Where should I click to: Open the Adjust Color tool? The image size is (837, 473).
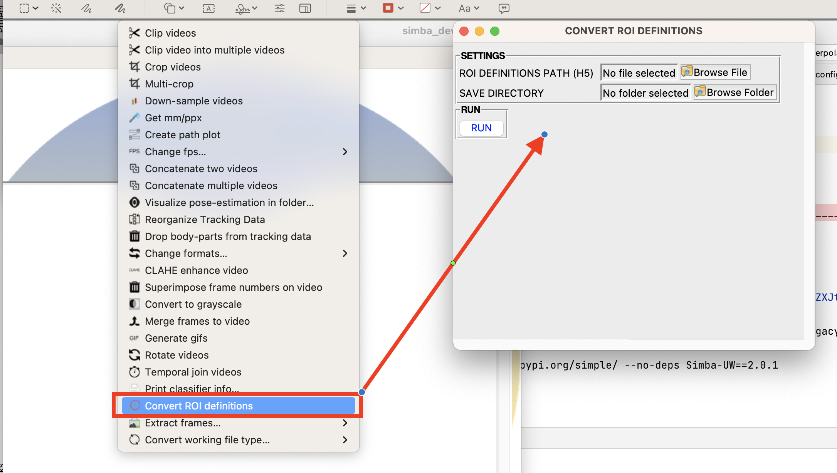click(x=279, y=8)
